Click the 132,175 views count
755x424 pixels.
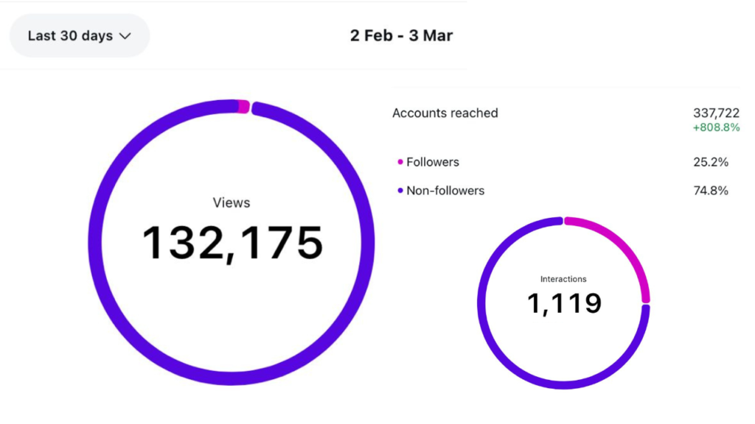[x=232, y=244]
